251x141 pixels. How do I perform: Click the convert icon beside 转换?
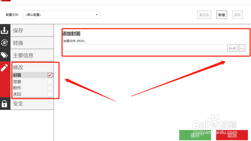pyautogui.click(x=4, y=43)
